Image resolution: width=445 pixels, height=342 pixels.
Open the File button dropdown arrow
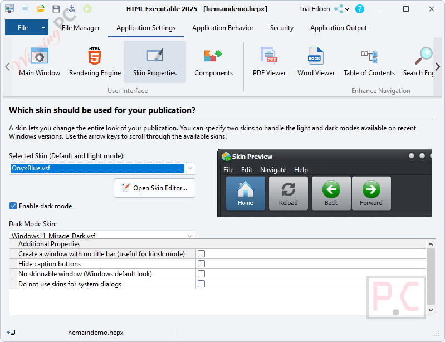point(43,28)
